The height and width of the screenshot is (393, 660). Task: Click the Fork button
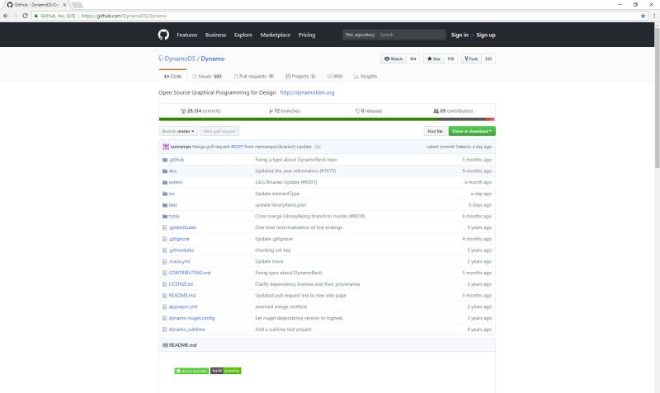(471, 58)
